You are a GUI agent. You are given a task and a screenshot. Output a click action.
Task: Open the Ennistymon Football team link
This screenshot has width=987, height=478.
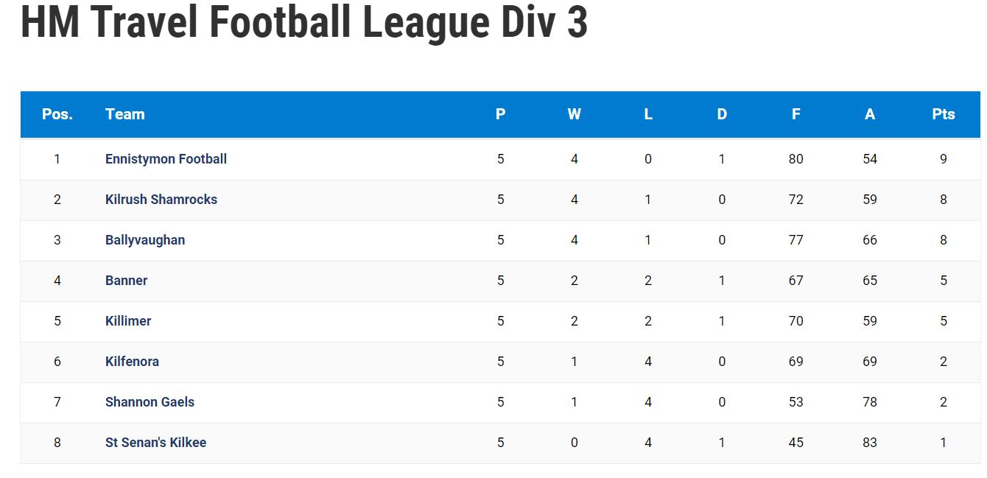(166, 159)
